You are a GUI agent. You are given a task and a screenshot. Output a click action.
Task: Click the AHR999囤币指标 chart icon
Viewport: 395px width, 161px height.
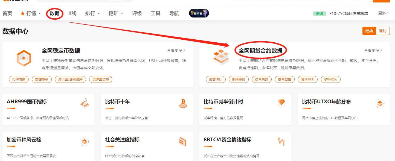point(85,103)
